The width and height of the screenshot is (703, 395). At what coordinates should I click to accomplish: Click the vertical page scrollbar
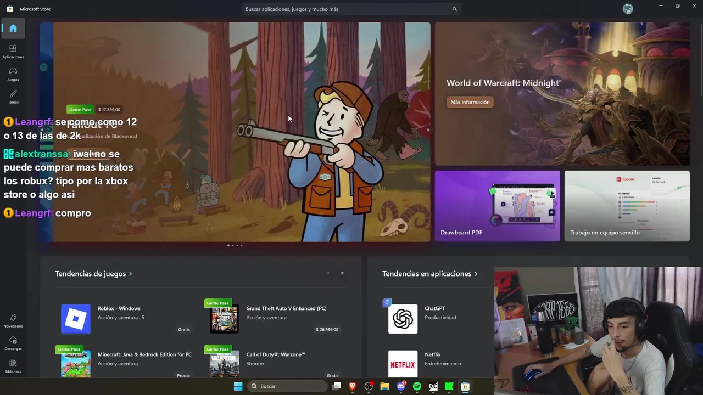700,60
